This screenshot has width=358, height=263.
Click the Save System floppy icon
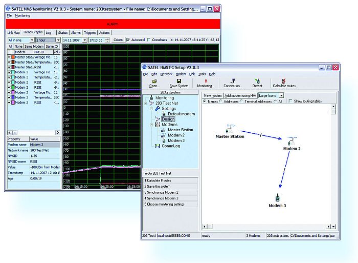pyautogui.click(x=179, y=82)
